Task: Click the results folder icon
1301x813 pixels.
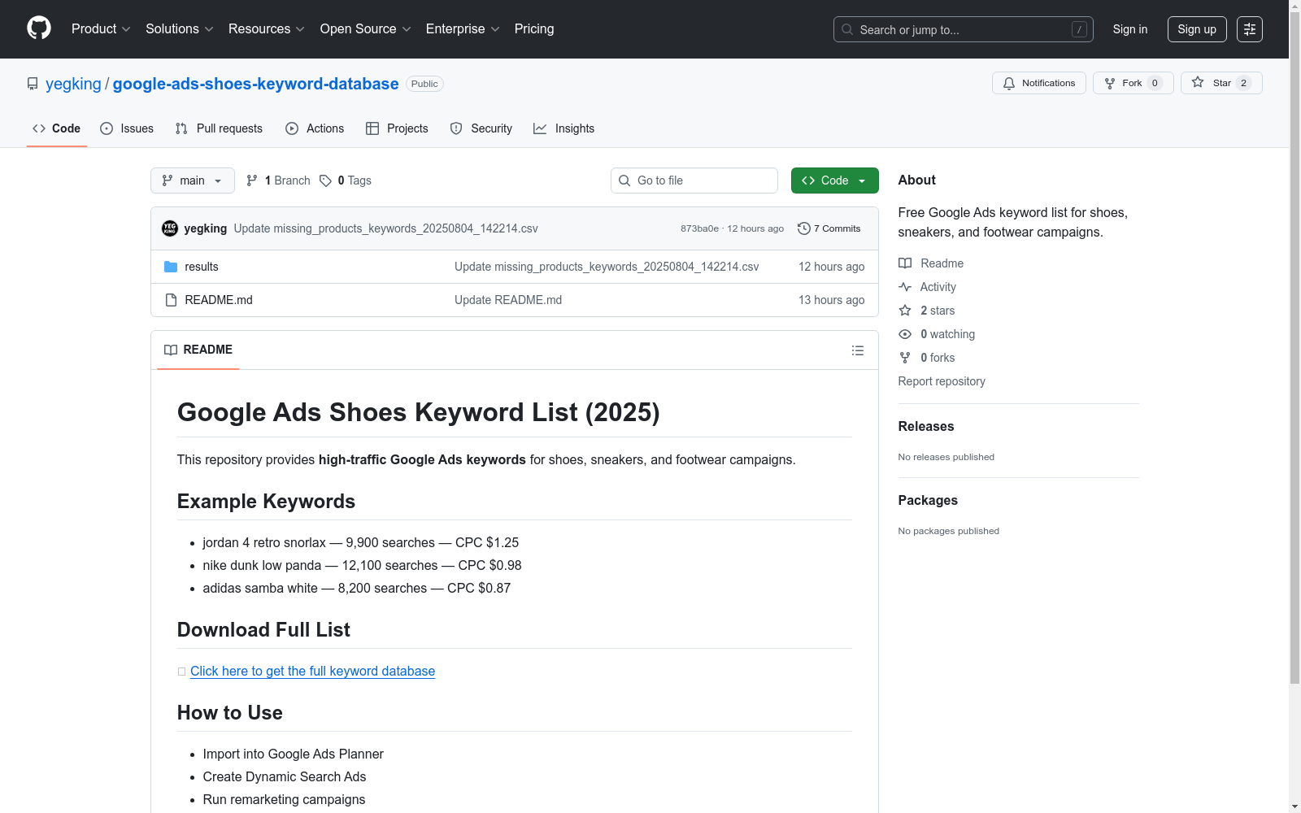Action: [x=171, y=267]
